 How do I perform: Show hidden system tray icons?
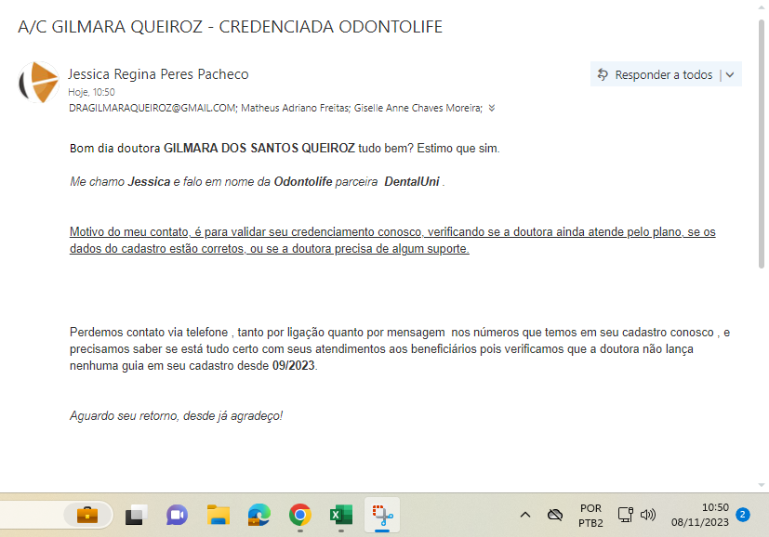[x=525, y=515]
